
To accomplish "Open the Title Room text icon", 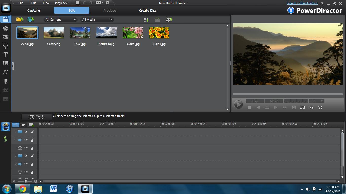I will (x=5, y=55).
